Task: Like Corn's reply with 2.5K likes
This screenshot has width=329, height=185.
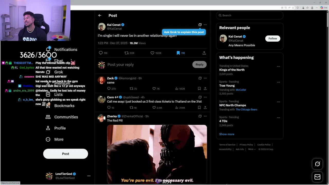Action: point(157,108)
